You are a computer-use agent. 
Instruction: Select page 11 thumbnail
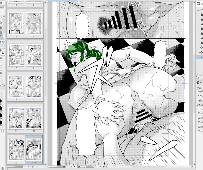point(16,118)
